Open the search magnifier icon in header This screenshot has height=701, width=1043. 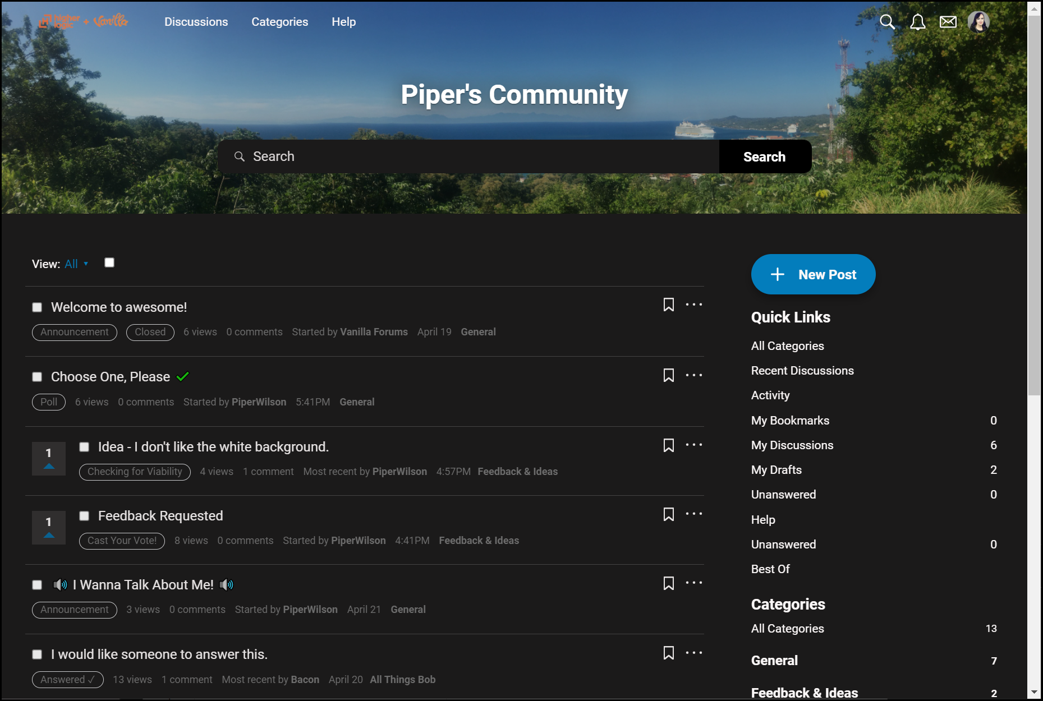click(887, 22)
